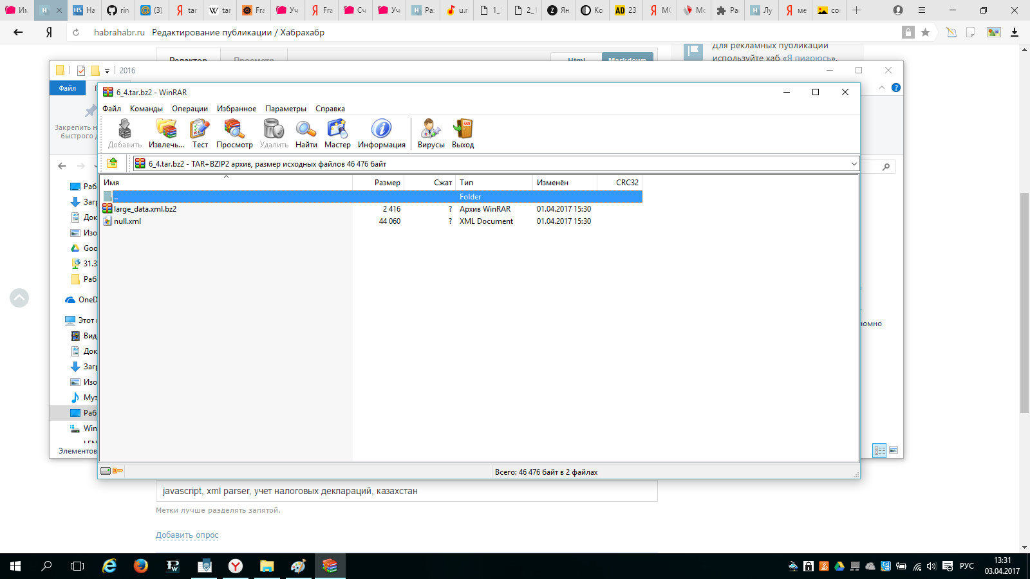This screenshot has height=579, width=1030.
Task: Click the key password icon in status bar
Action: 118,471
